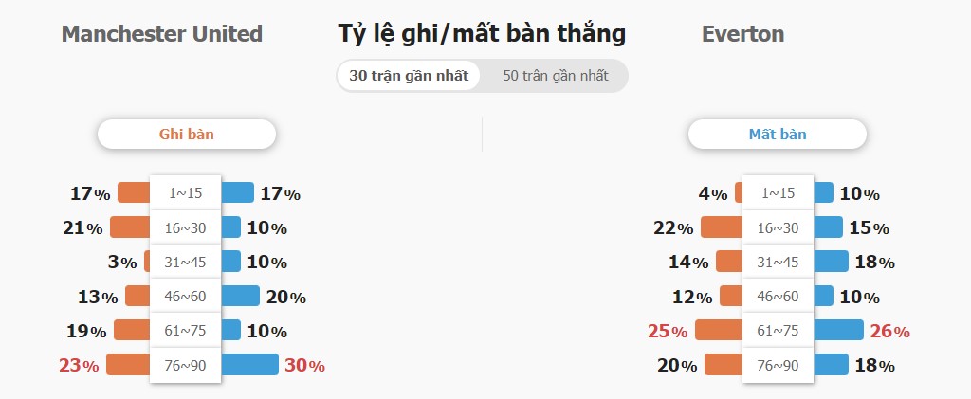Click the Ghi bàn button

187,135
